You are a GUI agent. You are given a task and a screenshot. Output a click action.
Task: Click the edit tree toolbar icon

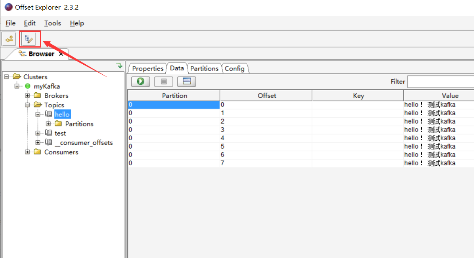pyautogui.click(x=29, y=39)
